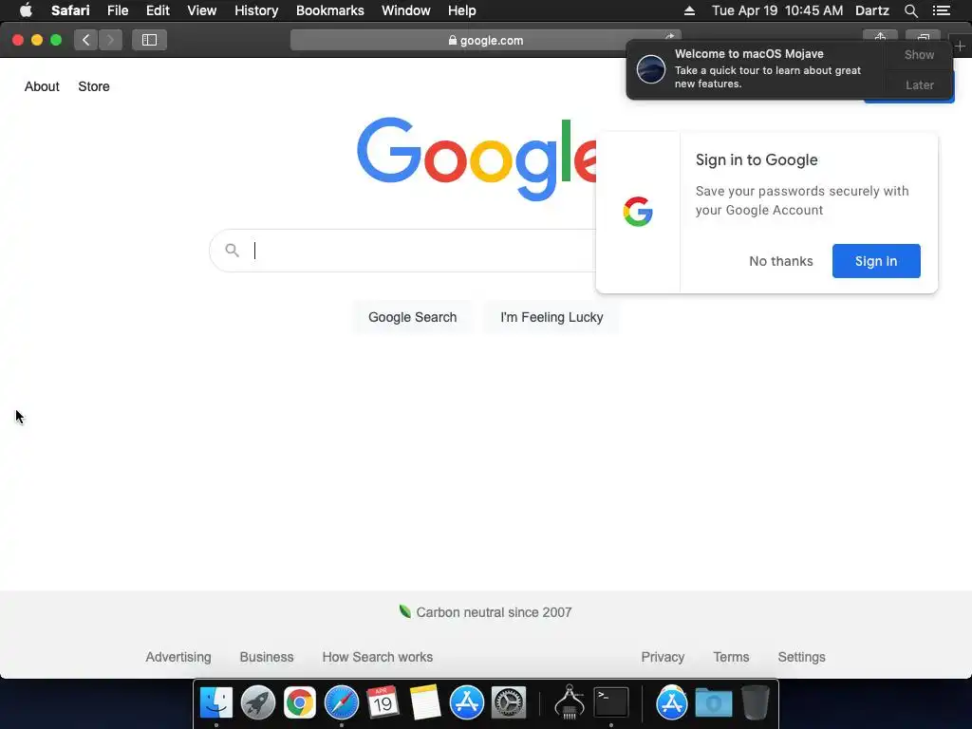Open the View menu
Screen dimensions: 972x729
point(201,10)
